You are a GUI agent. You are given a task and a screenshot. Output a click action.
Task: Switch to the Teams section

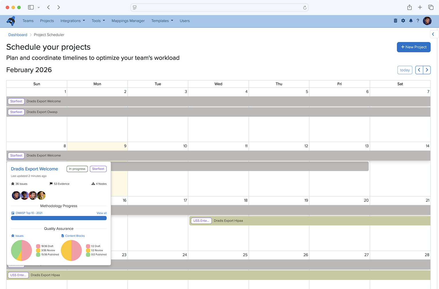pyautogui.click(x=28, y=21)
